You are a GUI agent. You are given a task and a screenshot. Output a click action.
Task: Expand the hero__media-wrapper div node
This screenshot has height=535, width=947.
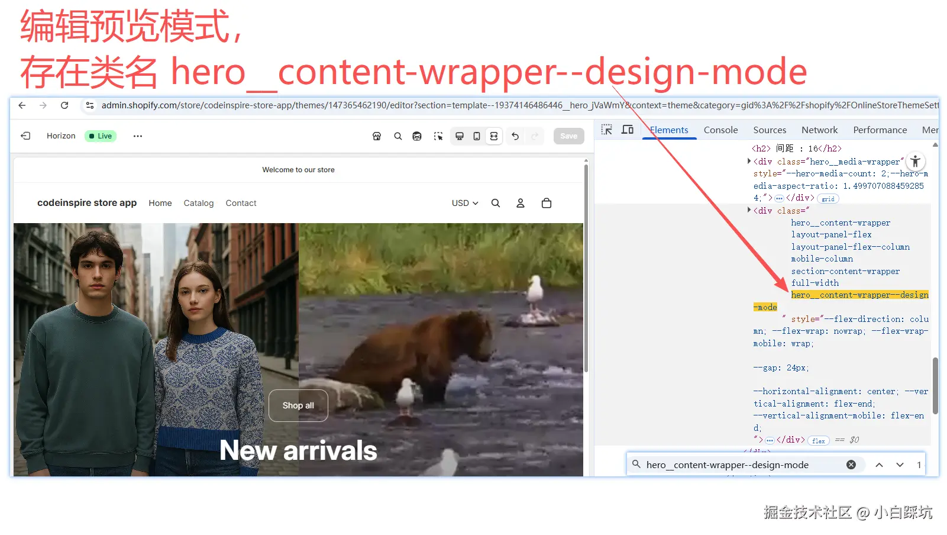749,161
